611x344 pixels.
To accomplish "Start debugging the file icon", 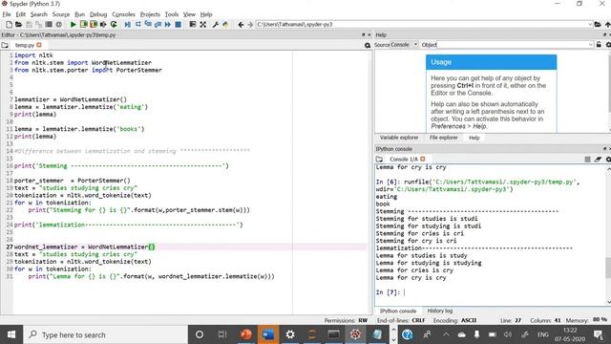I will [x=127, y=25].
